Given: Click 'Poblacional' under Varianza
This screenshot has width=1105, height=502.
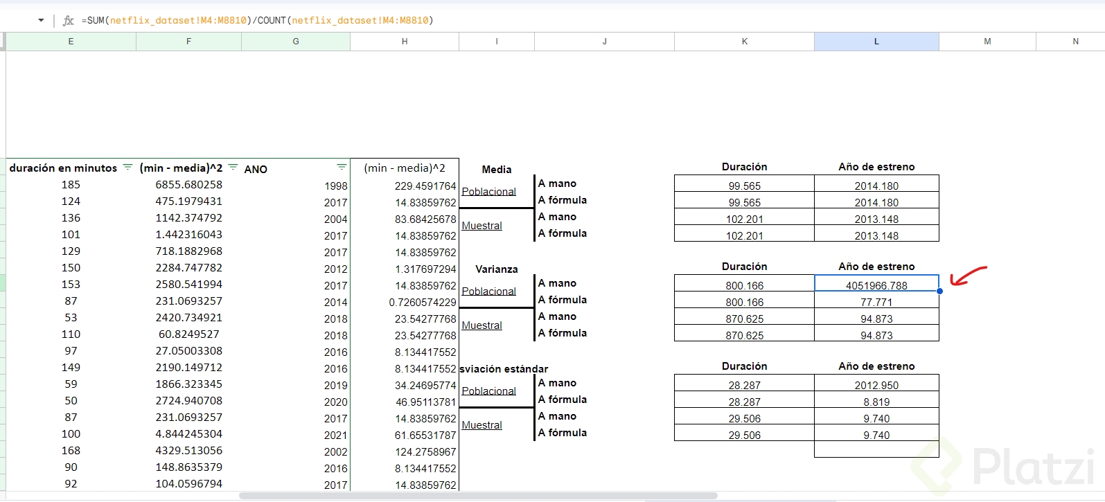Looking at the screenshot, I should 489,292.
